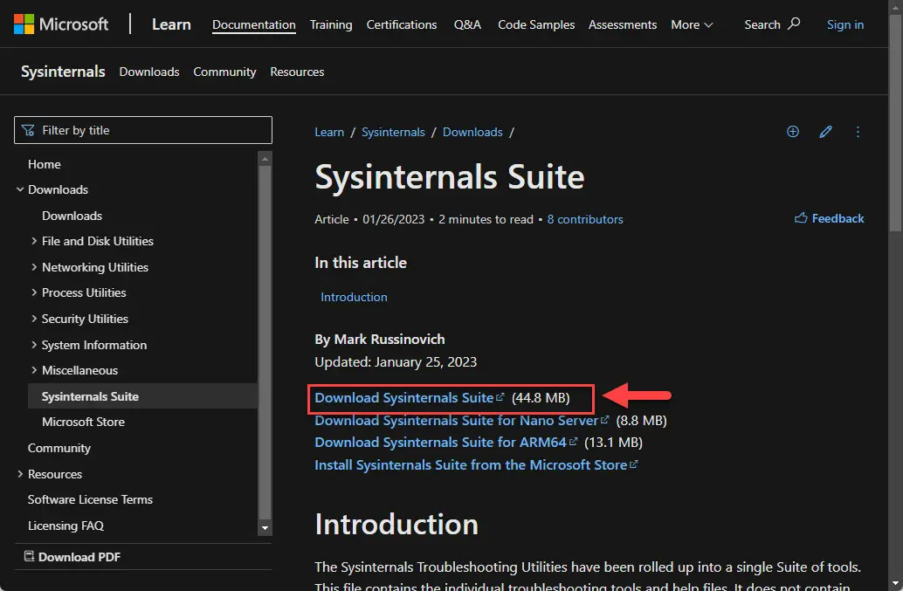Click the main page scrollbar thumb
Viewport: 903px width, 591px height.
[895, 123]
